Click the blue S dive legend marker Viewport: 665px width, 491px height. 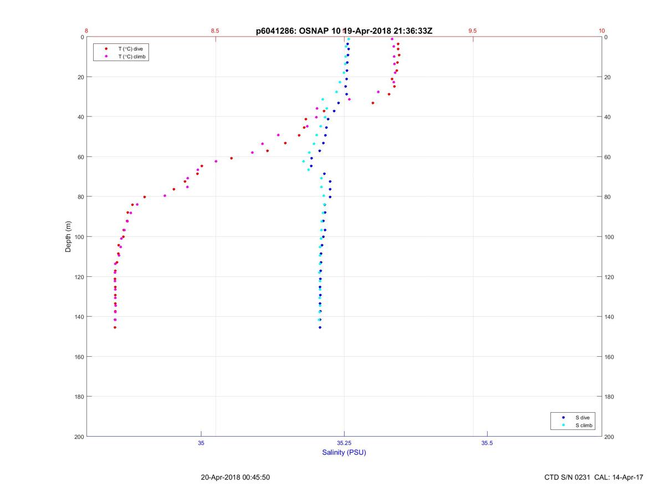[x=564, y=417]
